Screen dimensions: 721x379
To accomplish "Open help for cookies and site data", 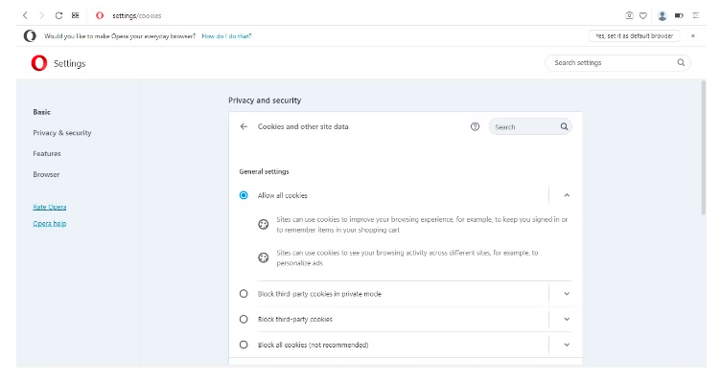I will click(x=475, y=126).
